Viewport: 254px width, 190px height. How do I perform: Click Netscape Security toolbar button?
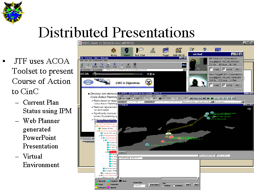pos(128,65)
